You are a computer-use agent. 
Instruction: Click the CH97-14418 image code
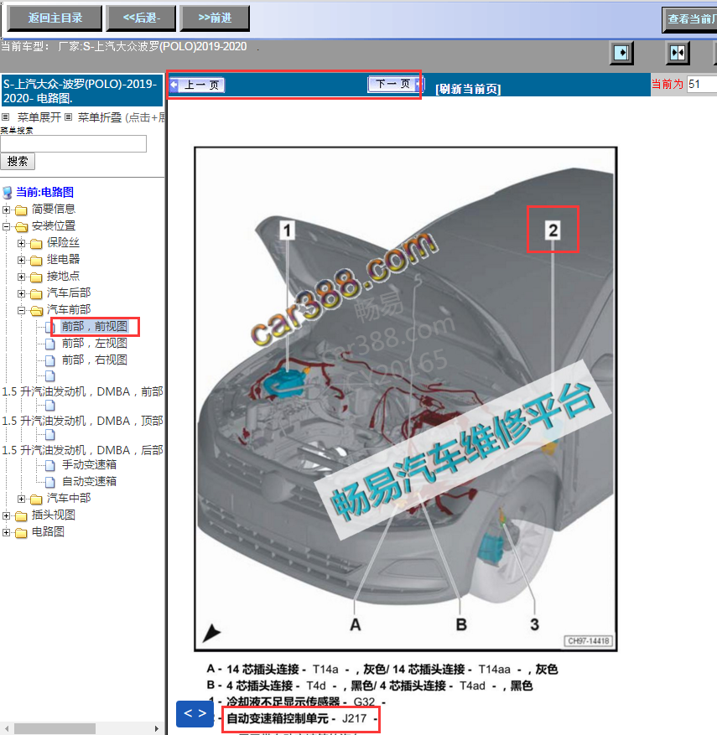click(x=589, y=641)
